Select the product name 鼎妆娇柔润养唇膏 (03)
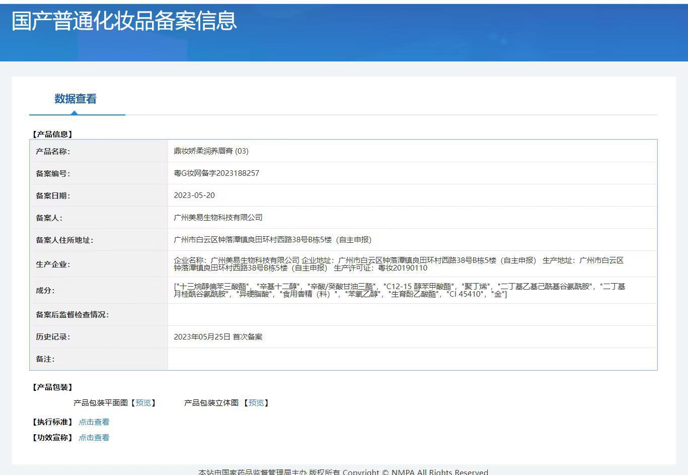Viewport: 688px width, 475px height. [211, 151]
